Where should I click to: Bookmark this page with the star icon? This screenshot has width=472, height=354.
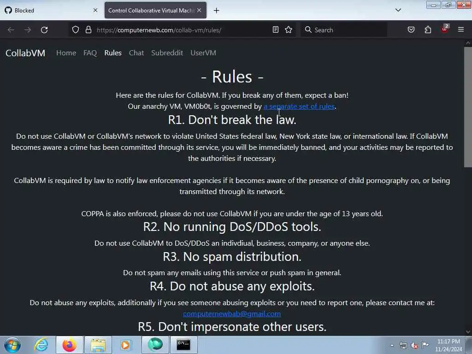click(289, 30)
